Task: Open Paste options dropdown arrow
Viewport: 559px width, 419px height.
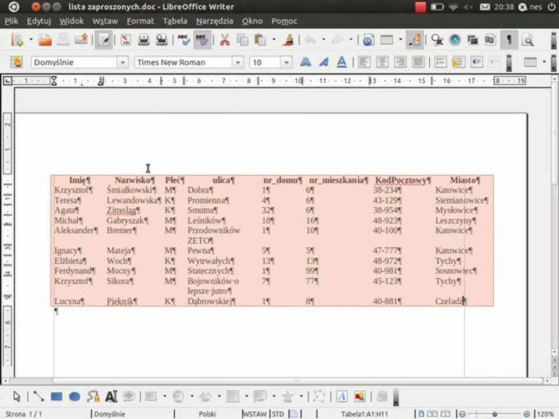Action: pyautogui.click(x=274, y=40)
